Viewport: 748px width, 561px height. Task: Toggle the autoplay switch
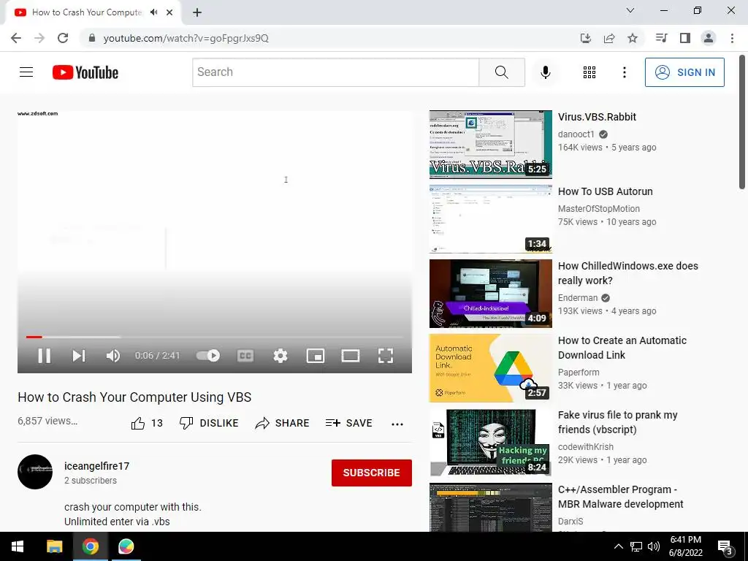click(x=208, y=356)
